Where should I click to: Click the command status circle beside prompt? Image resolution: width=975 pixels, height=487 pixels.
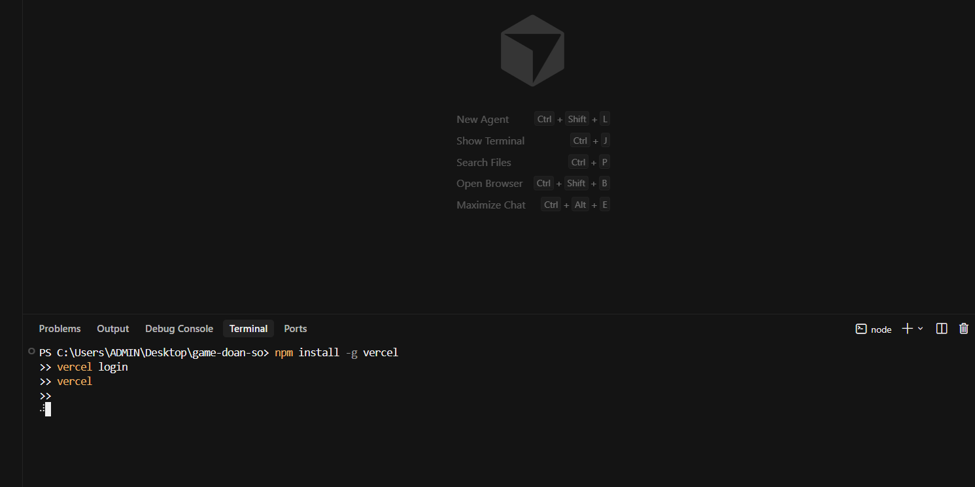pyautogui.click(x=31, y=351)
